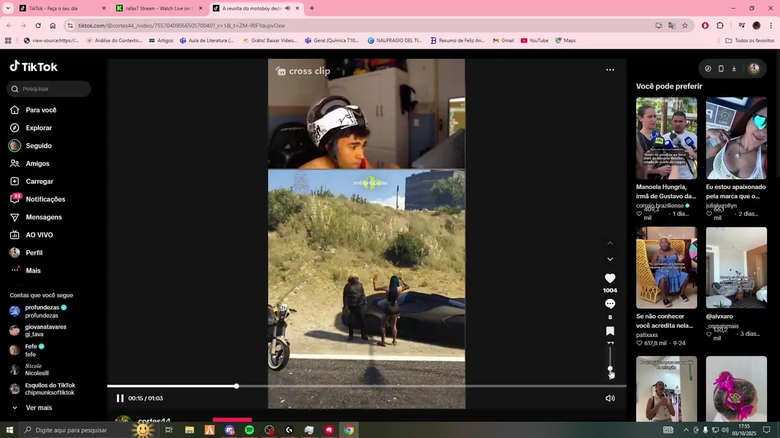780x438 pixels.
Task: Open the Windows Start menu
Action: pos(10,430)
